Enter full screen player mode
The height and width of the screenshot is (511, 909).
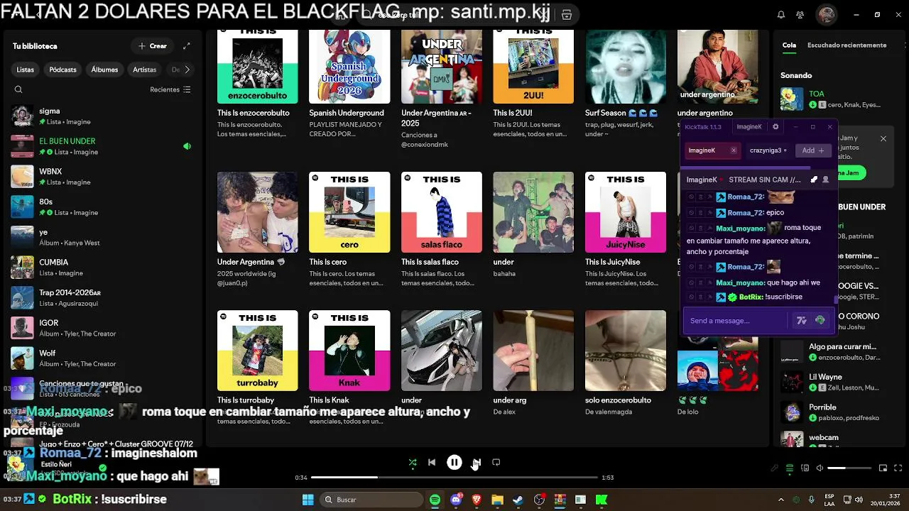click(898, 468)
